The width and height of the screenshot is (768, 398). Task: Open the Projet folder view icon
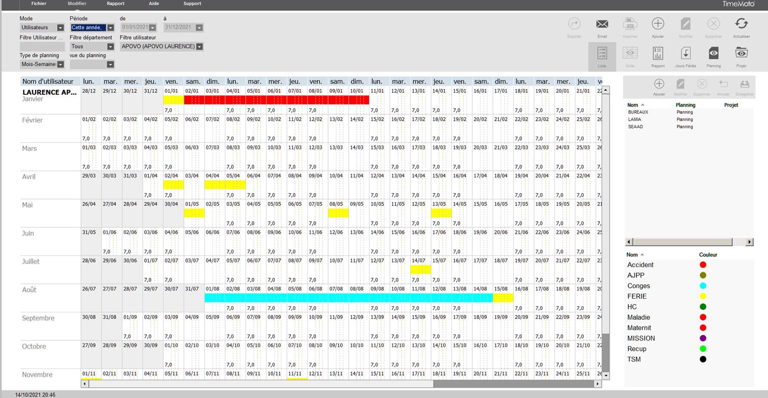[x=741, y=54]
